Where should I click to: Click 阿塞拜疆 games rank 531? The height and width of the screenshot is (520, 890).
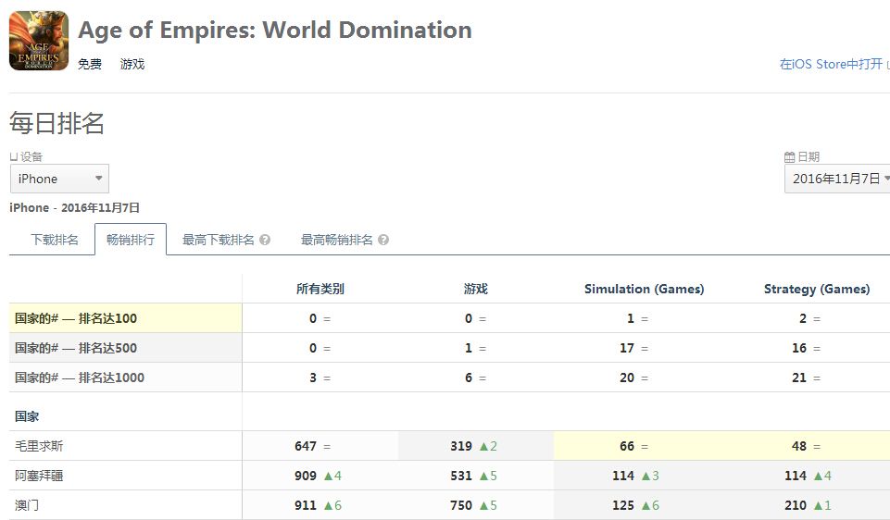coord(461,476)
